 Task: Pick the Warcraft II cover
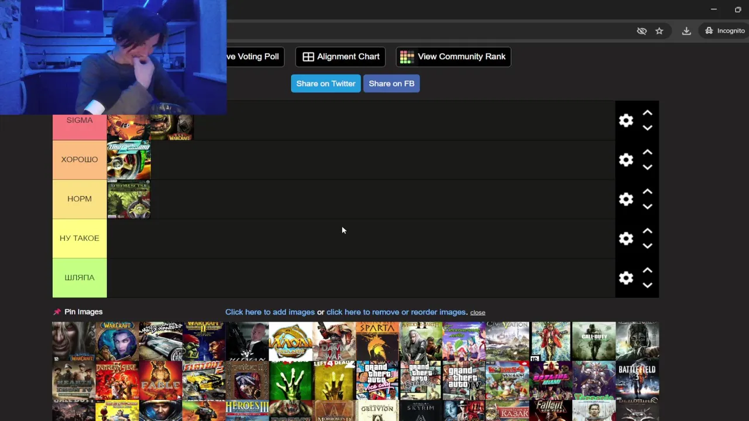204,341
